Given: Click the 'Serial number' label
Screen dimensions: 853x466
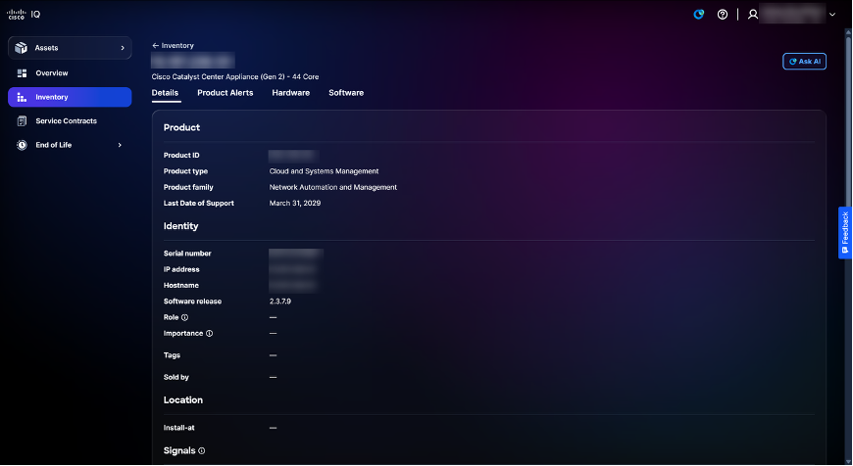Looking at the screenshot, I should [187, 254].
